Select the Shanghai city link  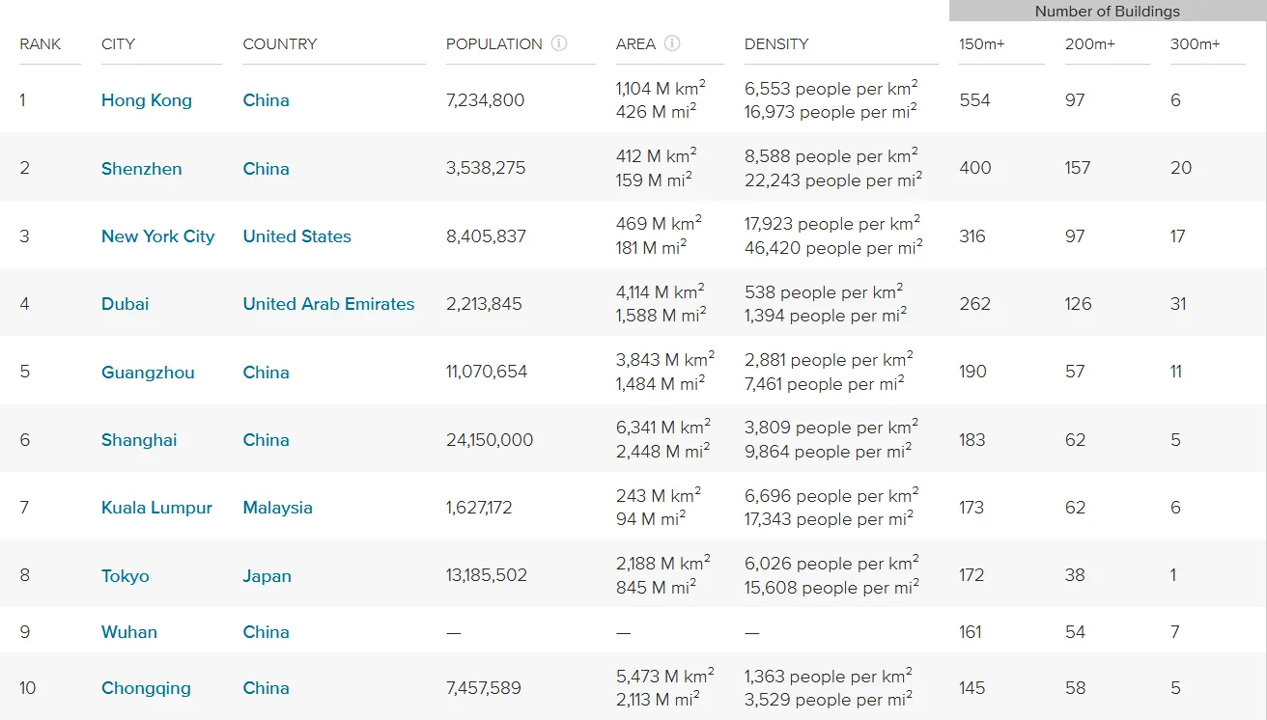pyautogui.click(x=139, y=440)
